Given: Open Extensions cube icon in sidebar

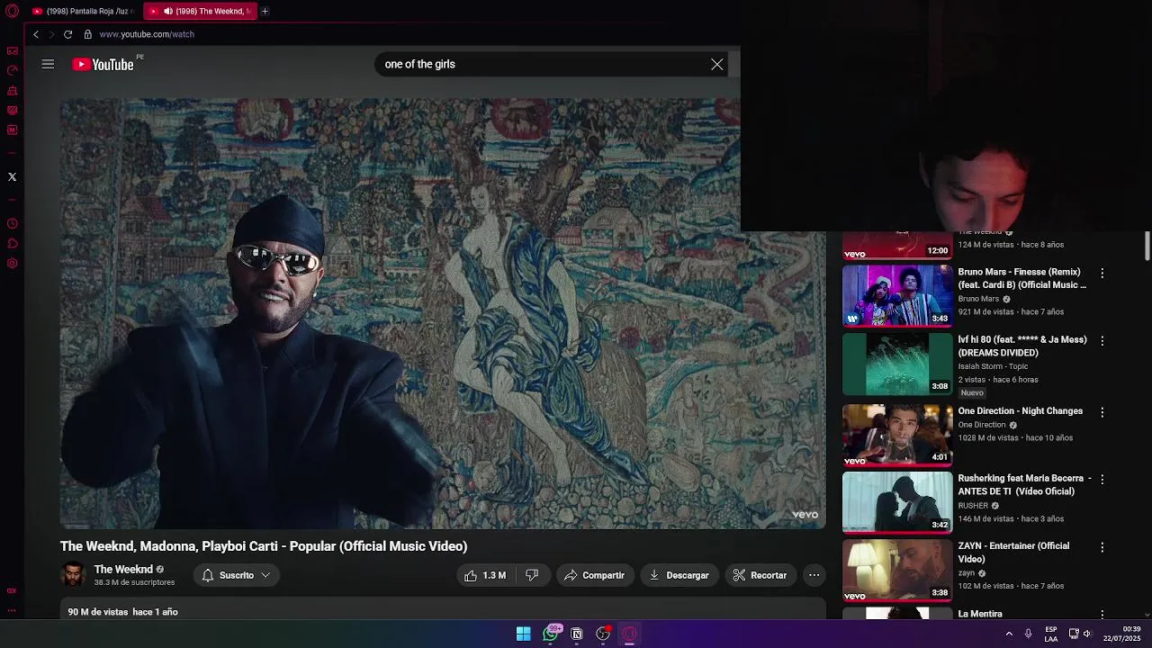Looking at the screenshot, I should point(13,243).
